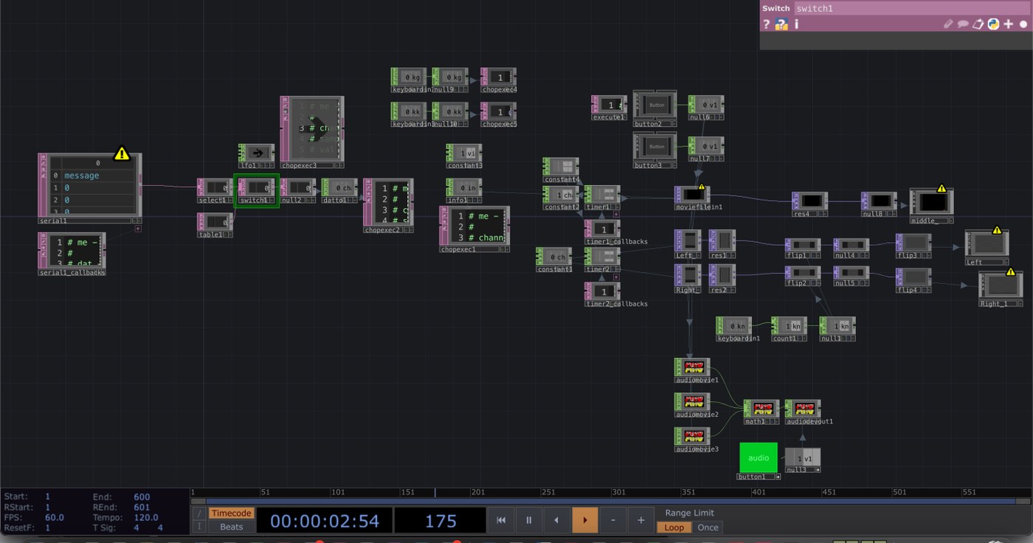Select the serial1 node warning icon
Screen dimensions: 1033x543
pyautogui.click(x=122, y=153)
